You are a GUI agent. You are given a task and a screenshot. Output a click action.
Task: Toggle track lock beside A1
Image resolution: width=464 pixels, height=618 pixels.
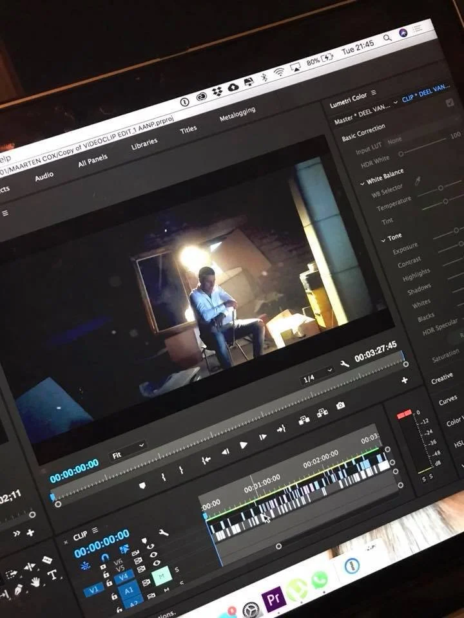pyautogui.click(x=115, y=596)
